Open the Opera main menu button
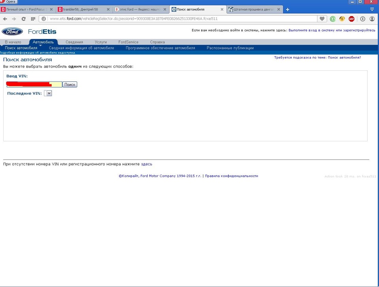This screenshot has width=379, height=287. click(8, 2)
